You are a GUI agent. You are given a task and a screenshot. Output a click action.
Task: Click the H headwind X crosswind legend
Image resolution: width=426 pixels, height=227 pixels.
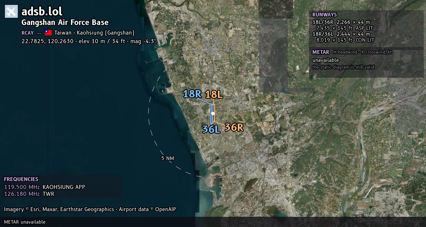coord(363,52)
